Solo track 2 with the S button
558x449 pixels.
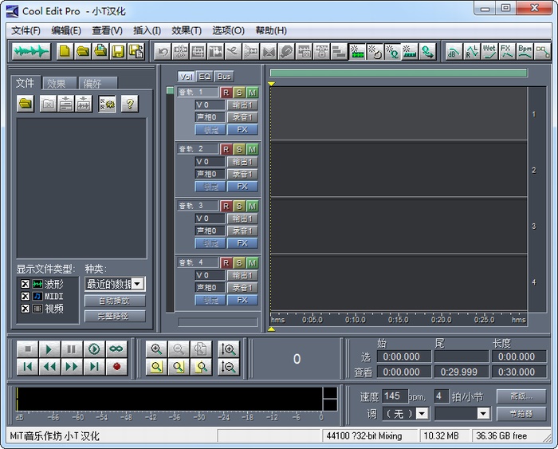(x=239, y=149)
